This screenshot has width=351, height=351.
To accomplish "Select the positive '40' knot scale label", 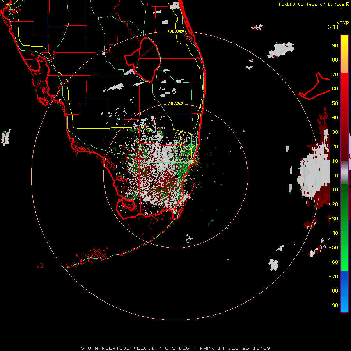I will pos(335,117).
